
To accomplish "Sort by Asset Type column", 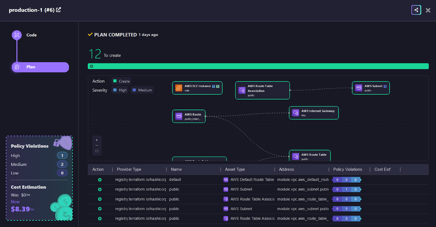I will pyautogui.click(x=235, y=169).
